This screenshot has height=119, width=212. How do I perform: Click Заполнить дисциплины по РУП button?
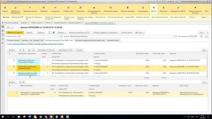(79, 32)
